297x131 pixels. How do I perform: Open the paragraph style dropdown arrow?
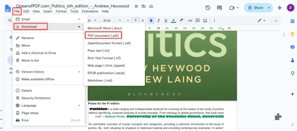click(95, 21)
